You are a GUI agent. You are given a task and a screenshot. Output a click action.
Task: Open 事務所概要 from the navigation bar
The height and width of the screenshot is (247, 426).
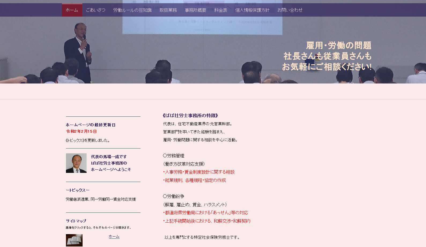pos(196,10)
